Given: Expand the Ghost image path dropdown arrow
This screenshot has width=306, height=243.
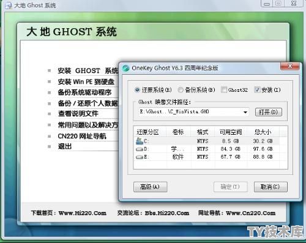Looking at the screenshot, I should click(x=245, y=112).
